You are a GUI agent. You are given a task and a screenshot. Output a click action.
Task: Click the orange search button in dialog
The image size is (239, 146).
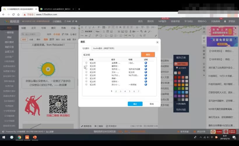pyautogui.click(x=148, y=54)
